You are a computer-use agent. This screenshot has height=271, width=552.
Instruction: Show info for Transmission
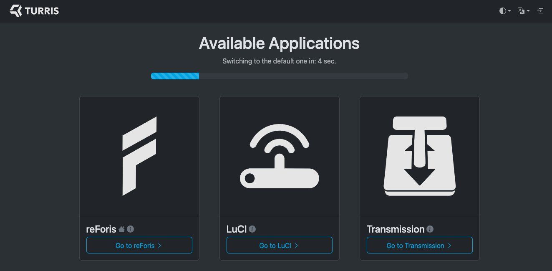tap(430, 229)
